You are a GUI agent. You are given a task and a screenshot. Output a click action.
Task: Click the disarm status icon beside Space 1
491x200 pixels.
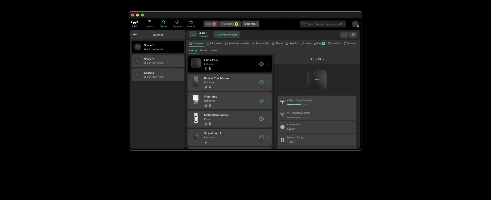click(x=193, y=34)
